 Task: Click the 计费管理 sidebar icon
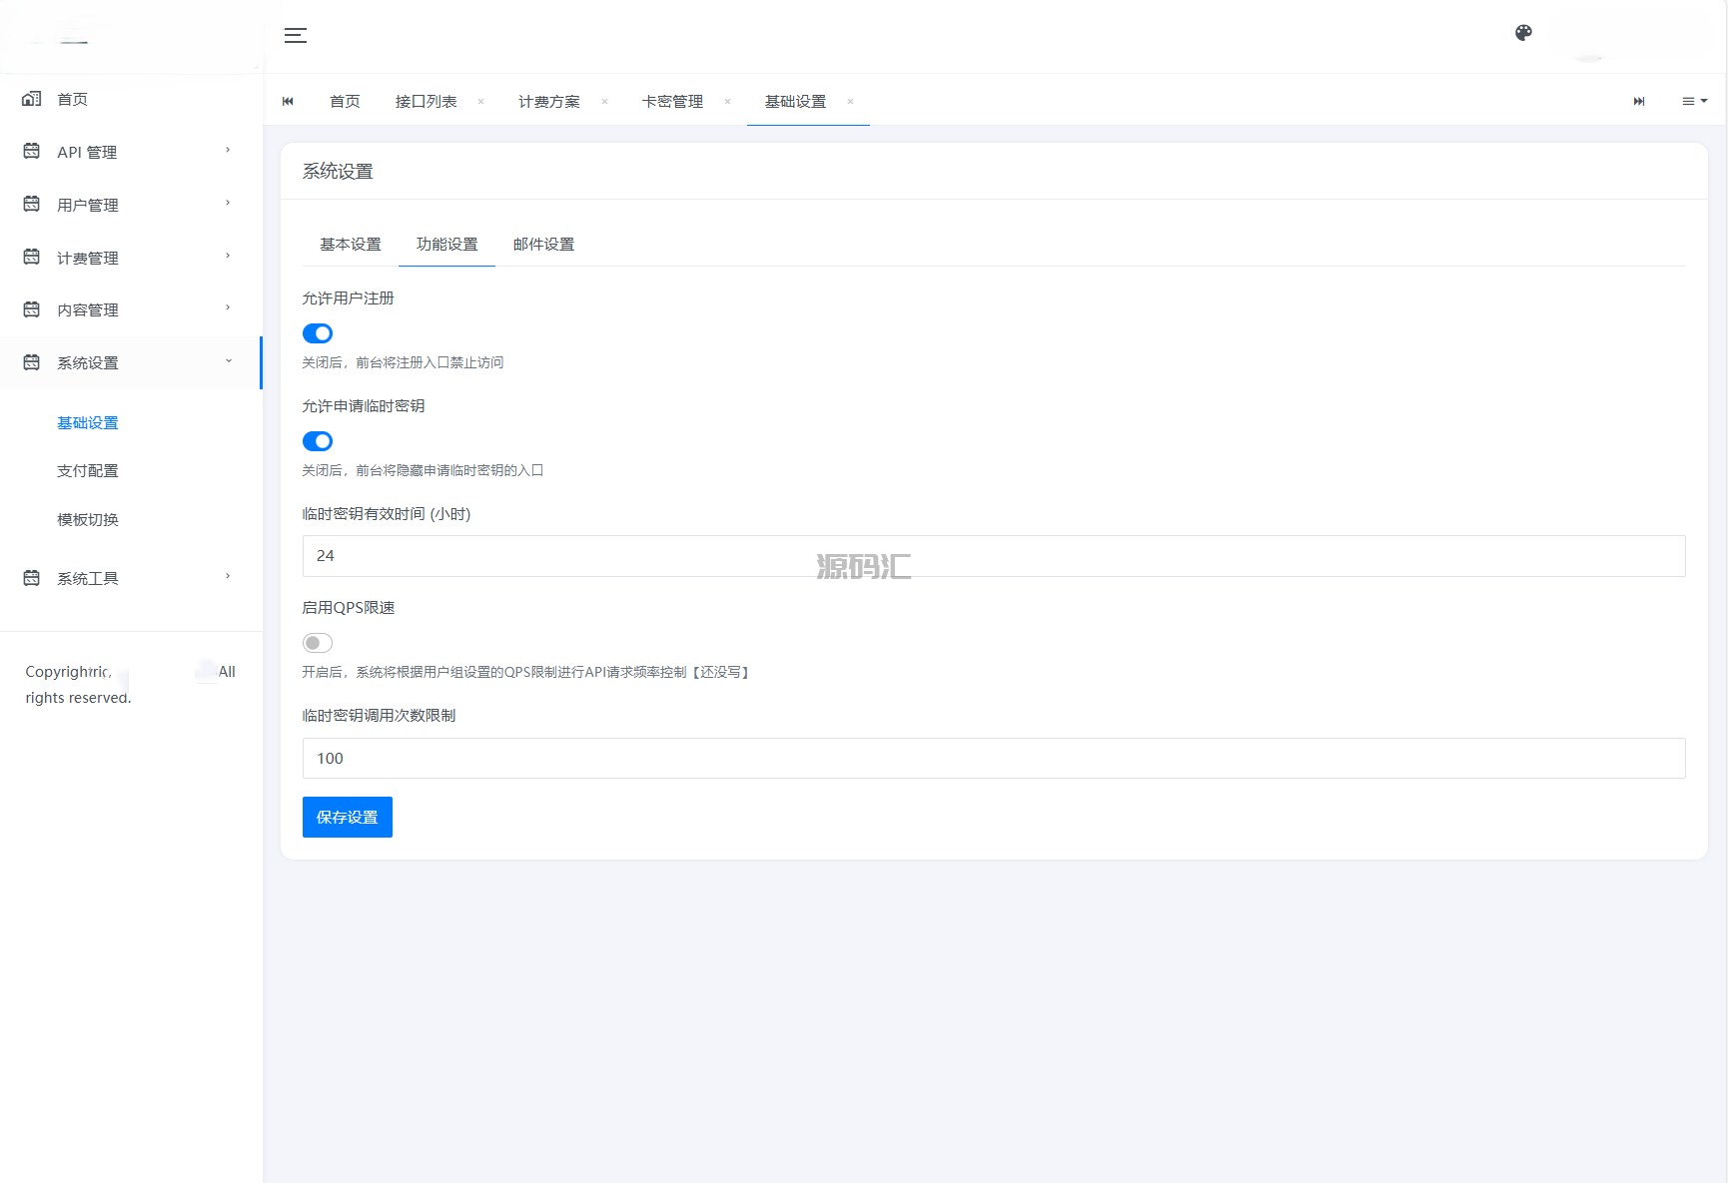32,257
